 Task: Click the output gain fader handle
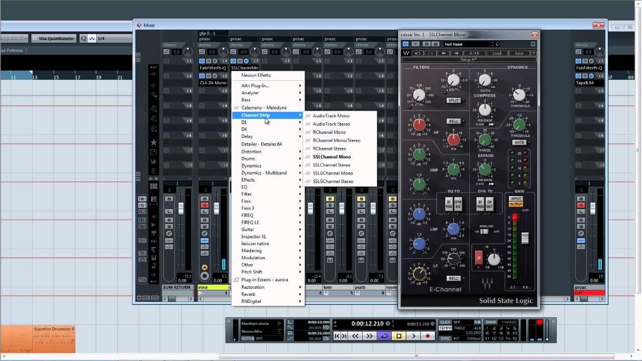click(x=525, y=239)
